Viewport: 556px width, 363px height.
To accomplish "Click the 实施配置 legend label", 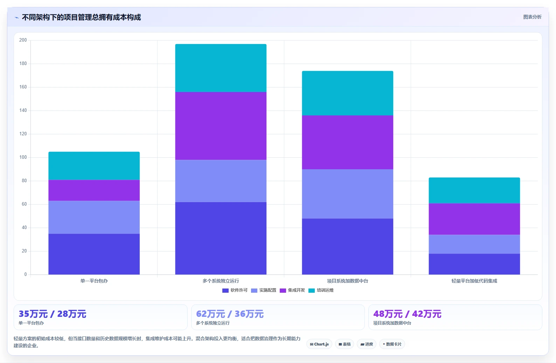I will coord(267,290).
